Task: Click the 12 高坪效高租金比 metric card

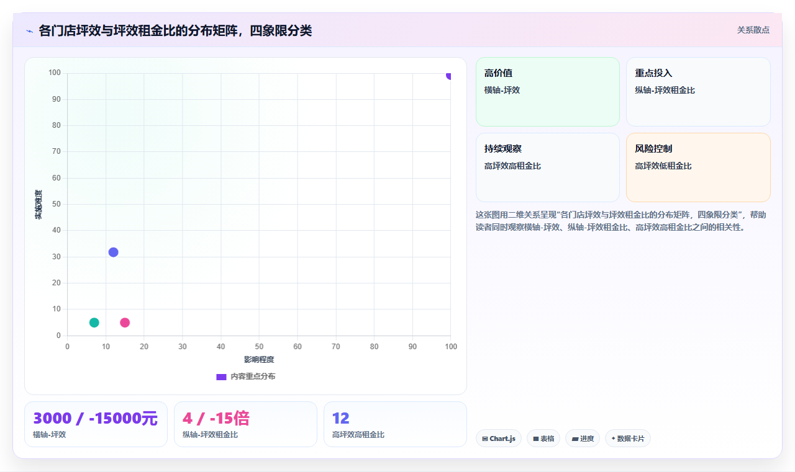Action: pyautogui.click(x=395, y=424)
